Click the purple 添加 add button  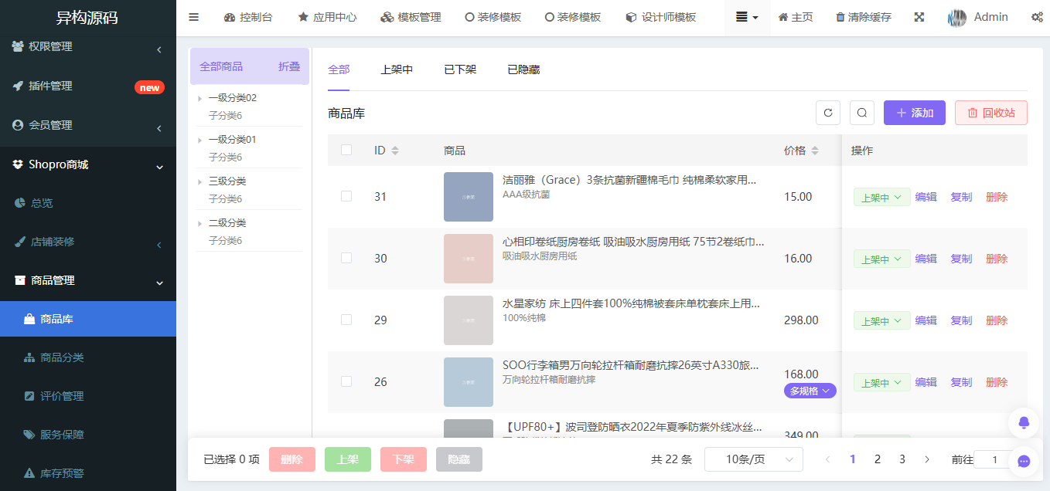914,112
